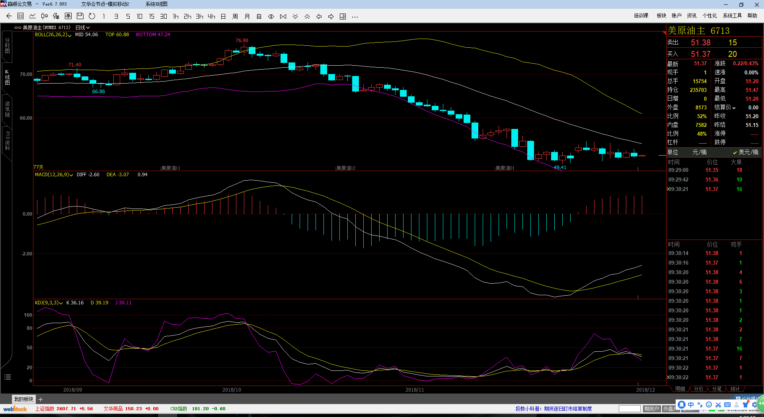764x417 pixels.
Task: Open the quote list icon
Action: click(21, 16)
